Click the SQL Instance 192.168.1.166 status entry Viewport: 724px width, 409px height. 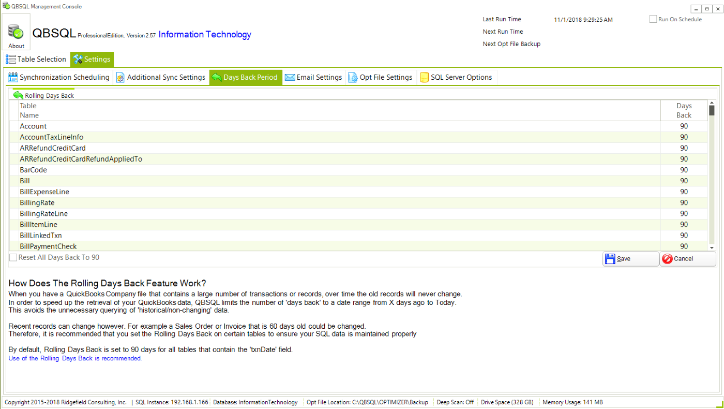[172, 402]
